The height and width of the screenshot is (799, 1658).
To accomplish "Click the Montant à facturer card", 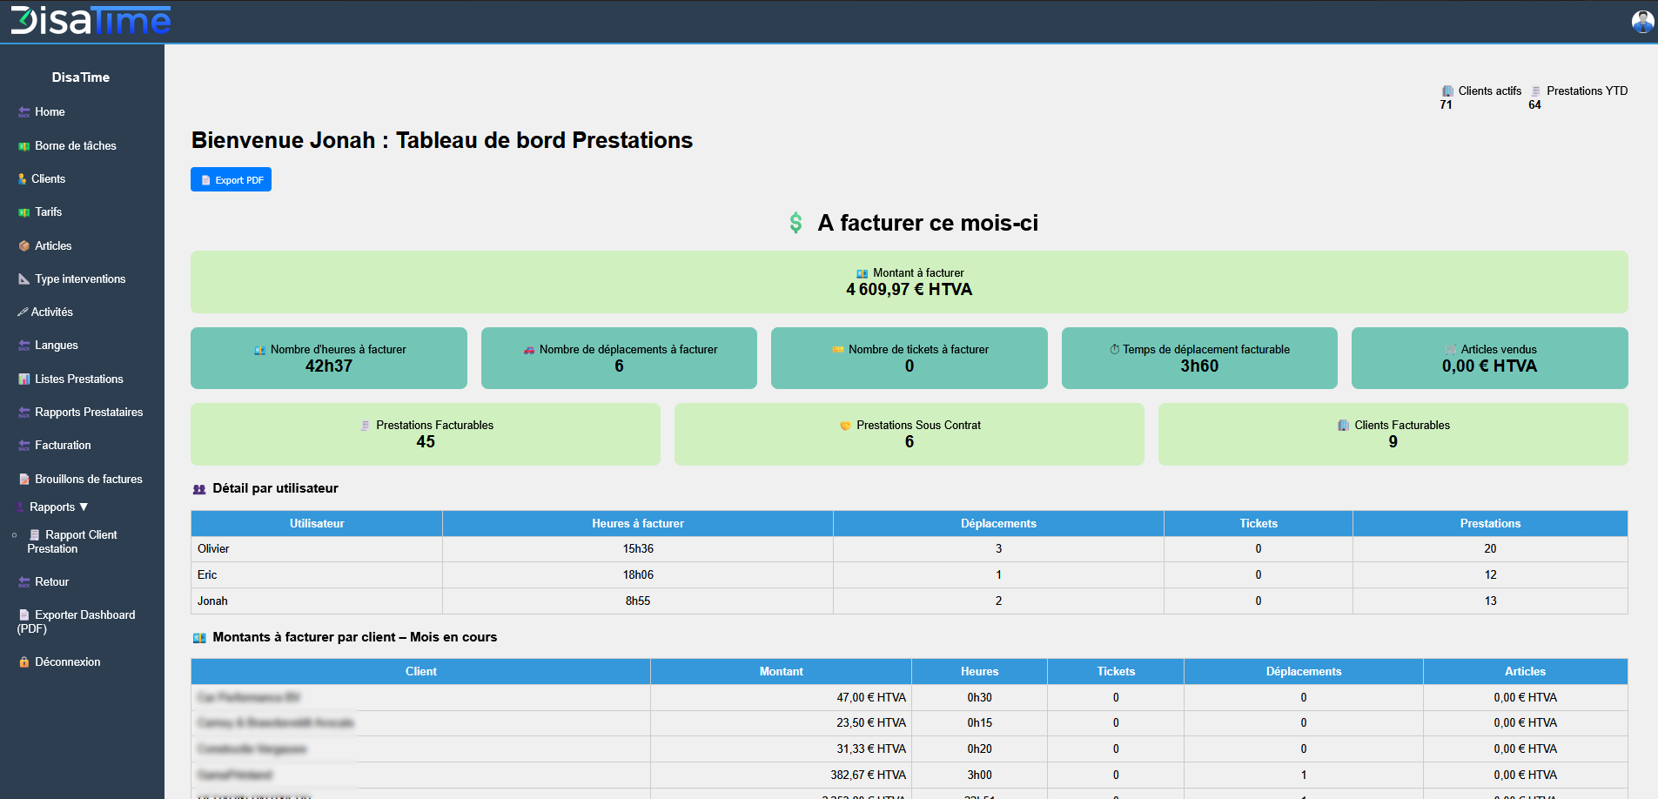I will [x=909, y=282].
